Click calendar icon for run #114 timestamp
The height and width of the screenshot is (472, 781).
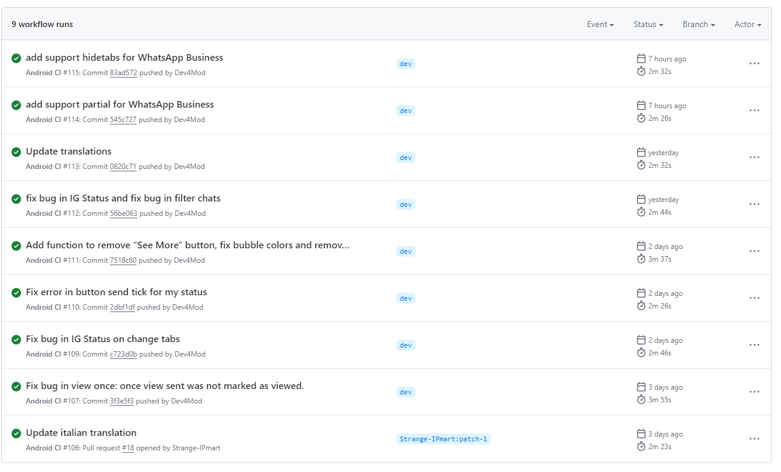click(641, 106)
